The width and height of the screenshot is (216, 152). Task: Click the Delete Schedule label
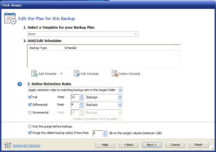(x=129, y=74)
